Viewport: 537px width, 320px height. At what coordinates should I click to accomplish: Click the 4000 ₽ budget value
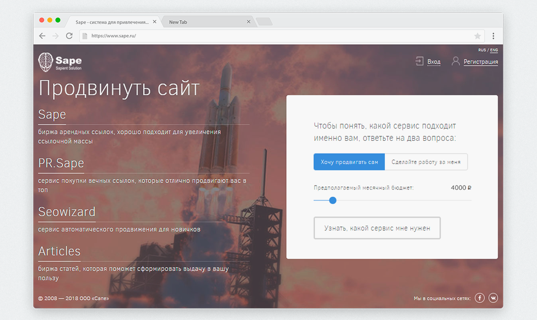(461, 188)
